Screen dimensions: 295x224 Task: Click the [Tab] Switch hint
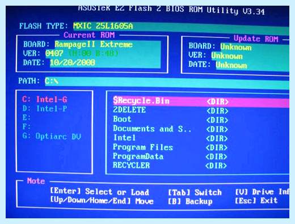(195, 192)
